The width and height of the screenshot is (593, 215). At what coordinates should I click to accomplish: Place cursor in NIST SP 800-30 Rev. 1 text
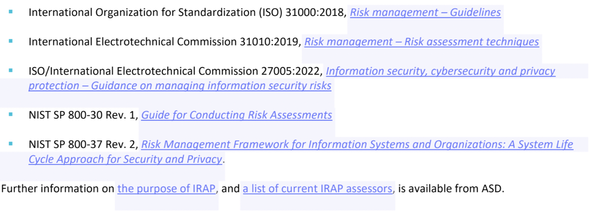pos(82,115)
